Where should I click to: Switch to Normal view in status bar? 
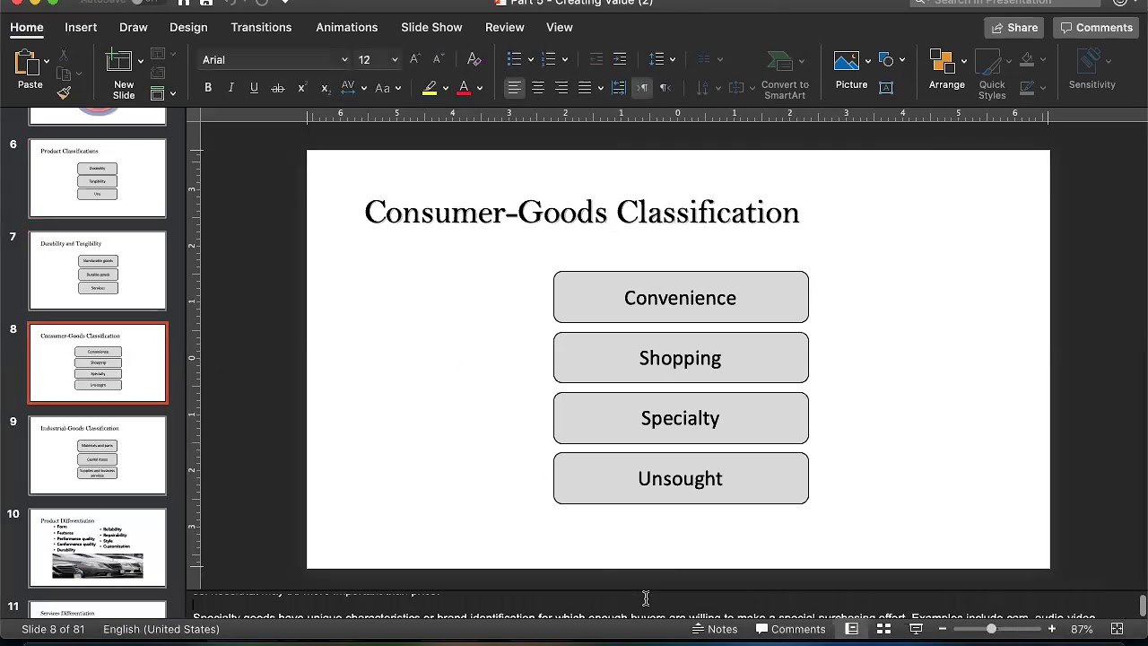coord(851,629)
